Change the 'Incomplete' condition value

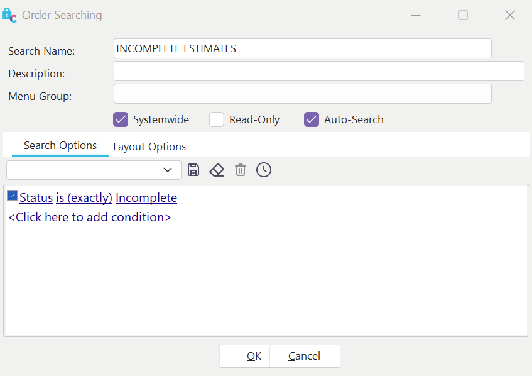tap(146, 198)
